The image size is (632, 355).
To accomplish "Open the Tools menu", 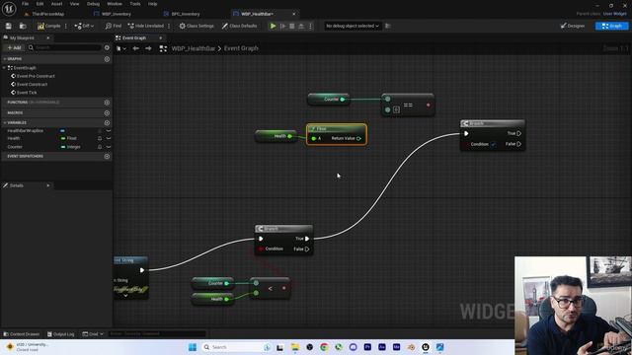I will pyautogui.click(x=135, y=4).
